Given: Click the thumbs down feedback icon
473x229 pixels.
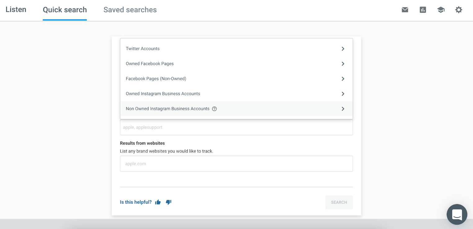Looking at the screenshot, I should pos(168,202).
